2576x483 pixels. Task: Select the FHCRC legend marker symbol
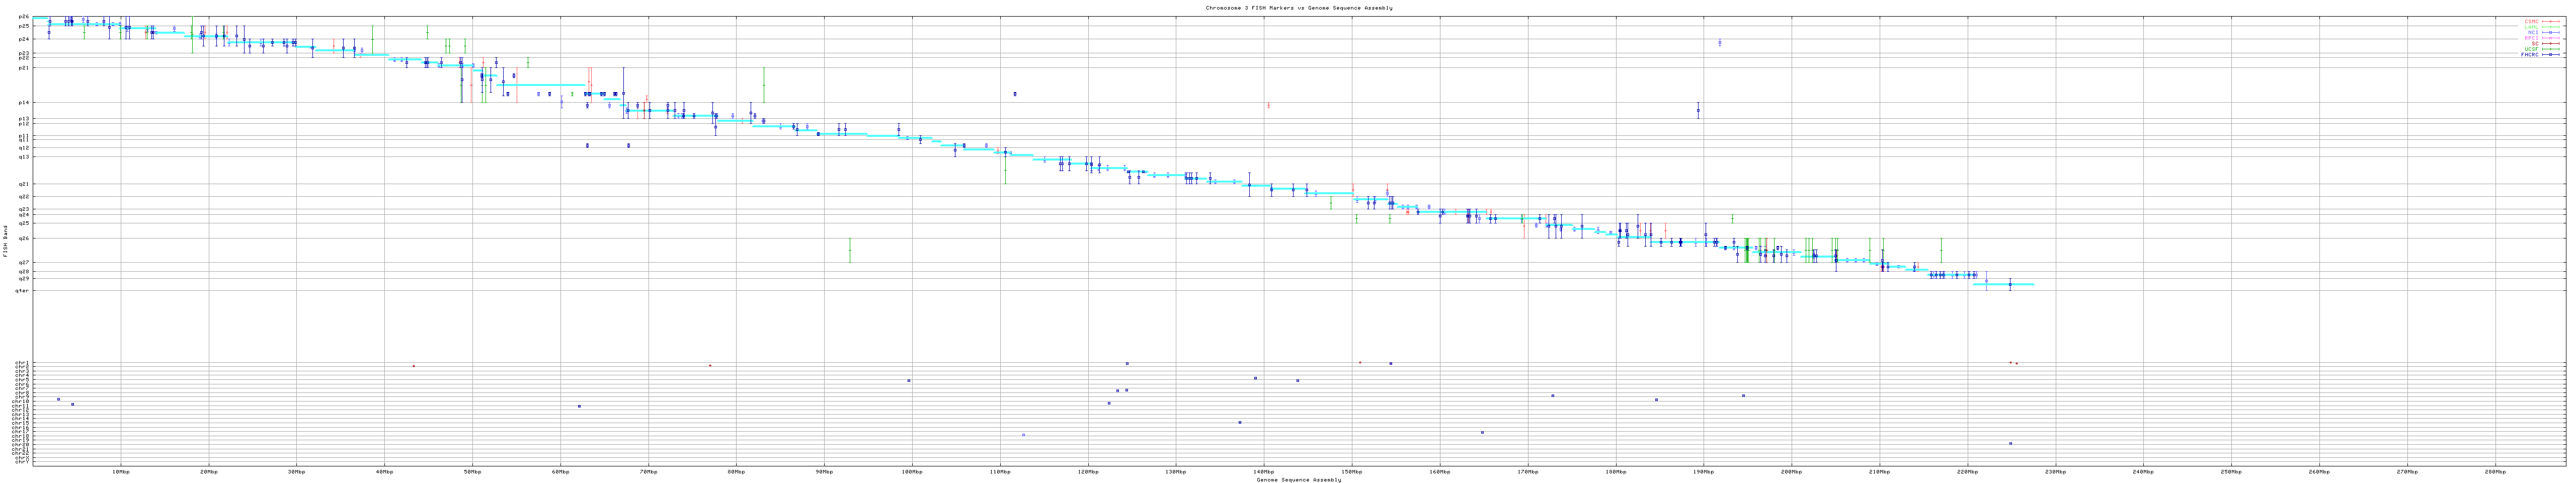(2552, 55)
